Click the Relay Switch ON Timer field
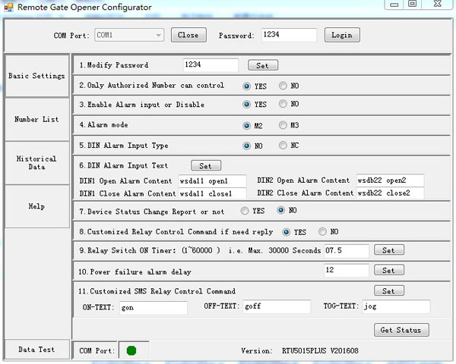This screenshot has width=456, height=364. tap(346, 249)
